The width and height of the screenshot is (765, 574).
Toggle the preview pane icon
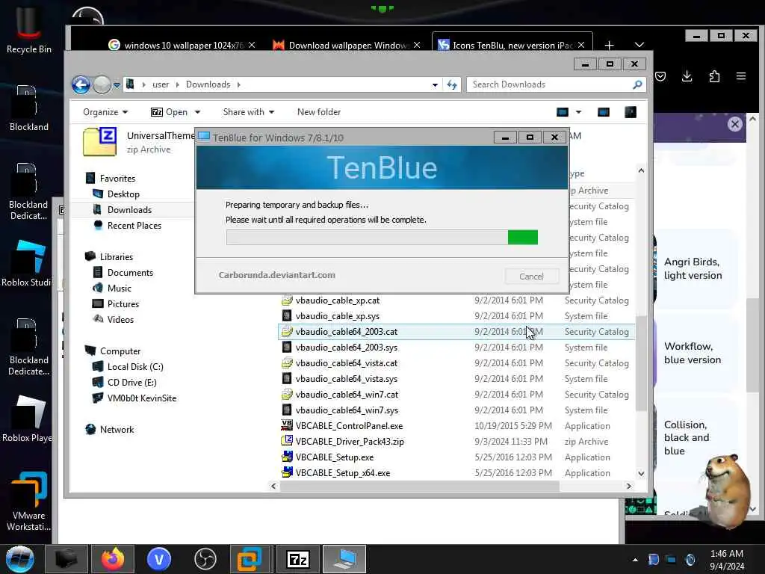coord(604,112)
